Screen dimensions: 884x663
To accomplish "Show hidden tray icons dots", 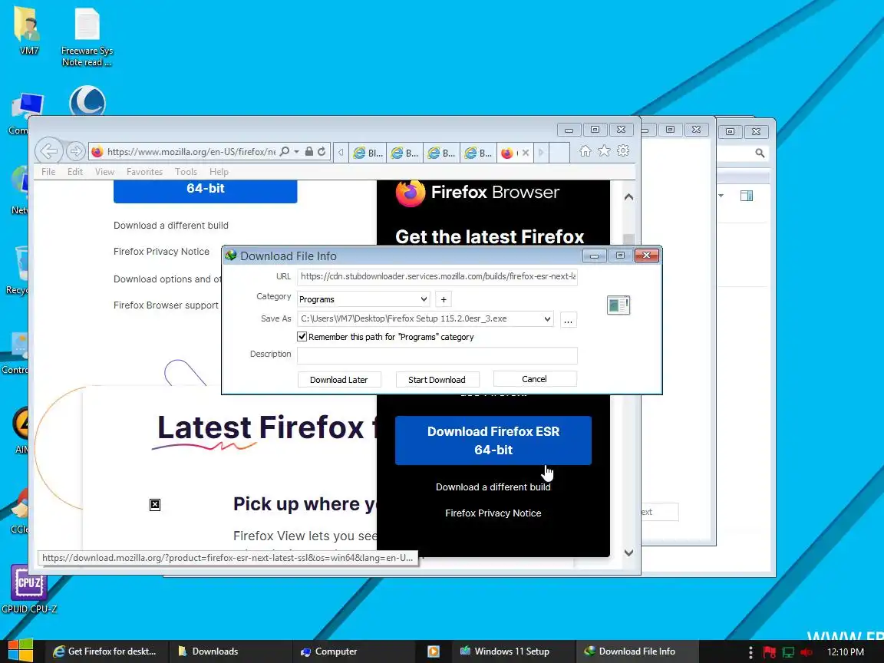I will pos(750,651).
